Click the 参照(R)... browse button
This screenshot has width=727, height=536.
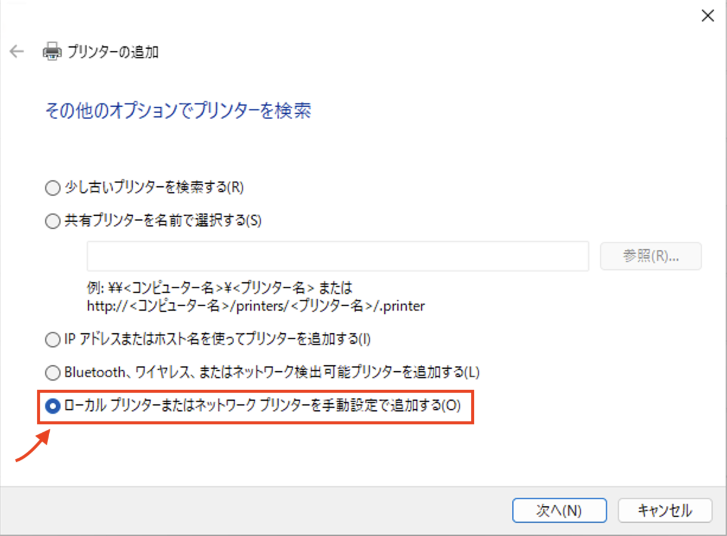(x=651, y=256)
